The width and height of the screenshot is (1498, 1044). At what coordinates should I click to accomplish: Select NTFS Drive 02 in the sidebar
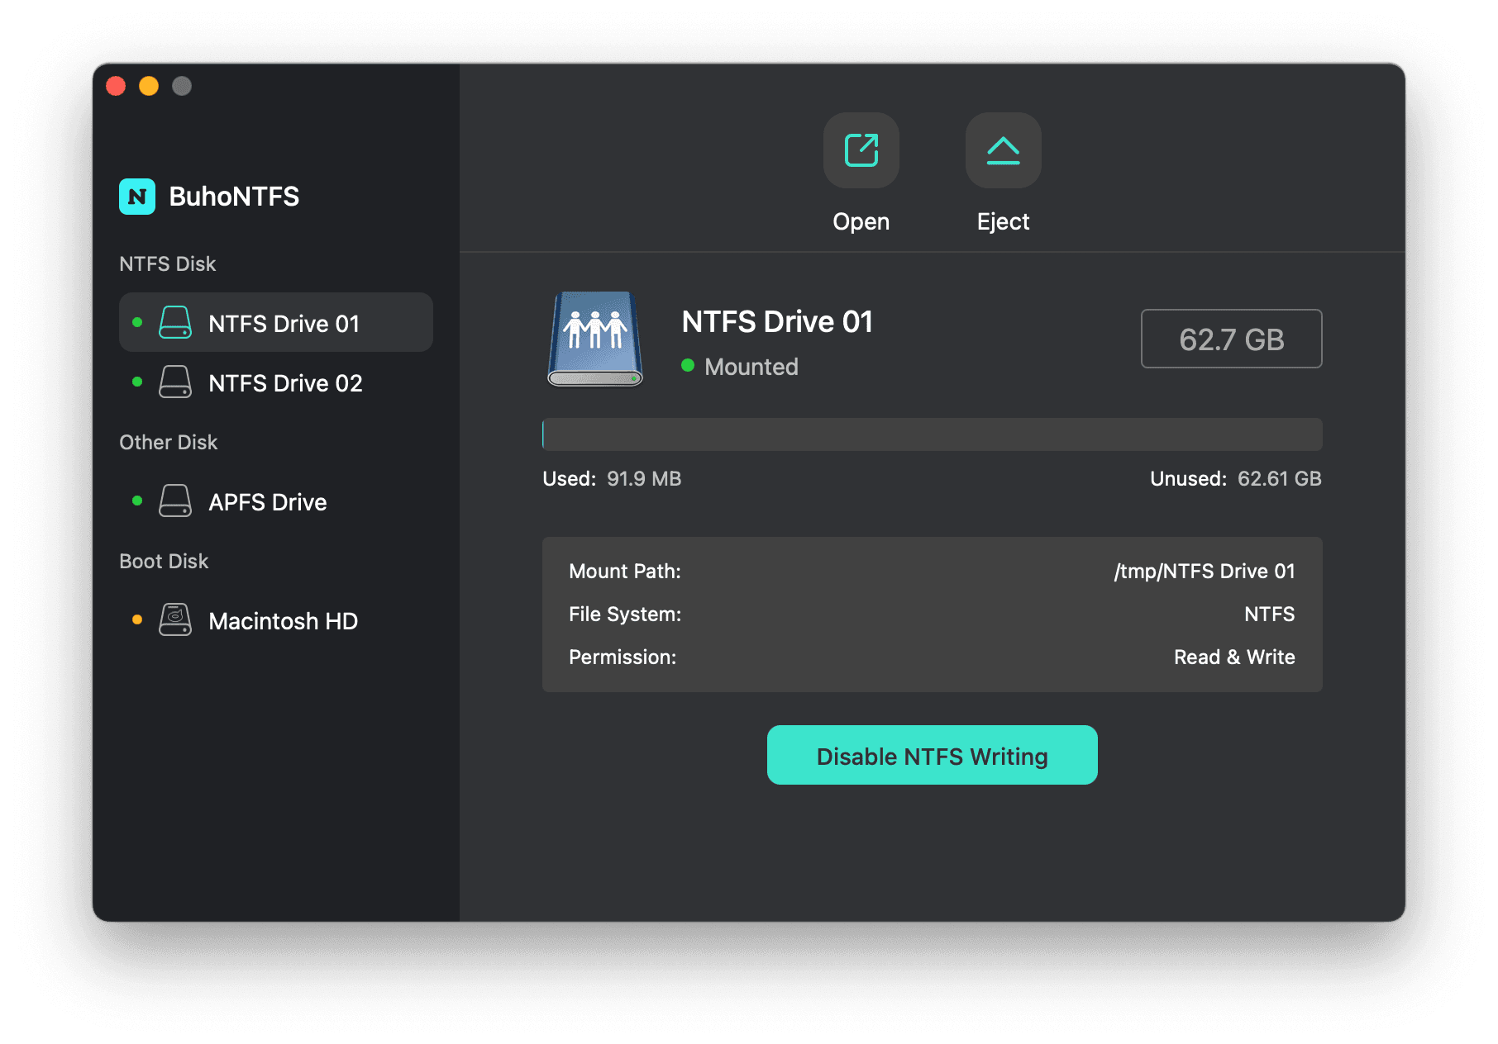pyautogui.click(x=285, y=382)
